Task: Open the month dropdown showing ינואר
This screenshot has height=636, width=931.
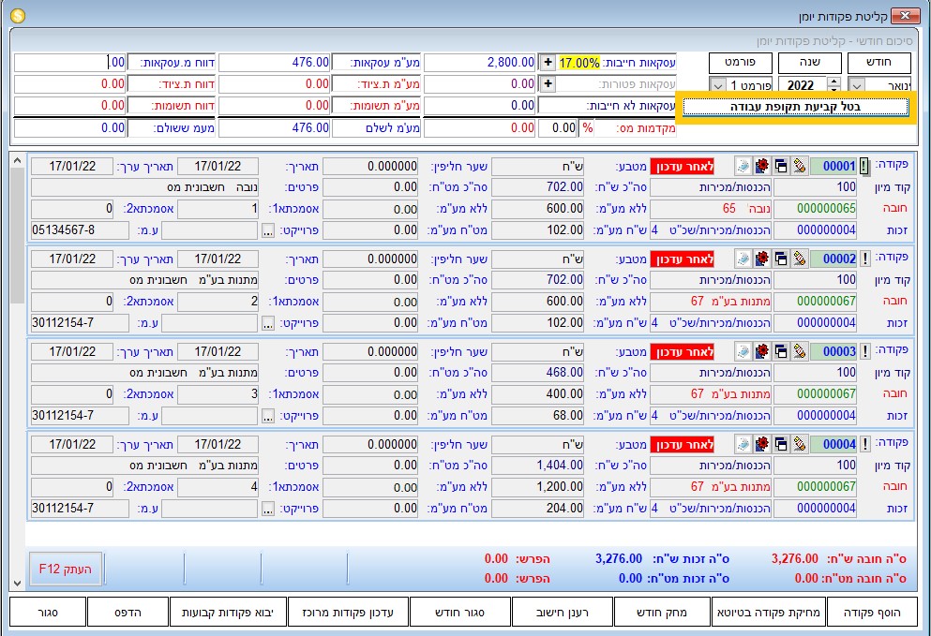Action: 856,85
